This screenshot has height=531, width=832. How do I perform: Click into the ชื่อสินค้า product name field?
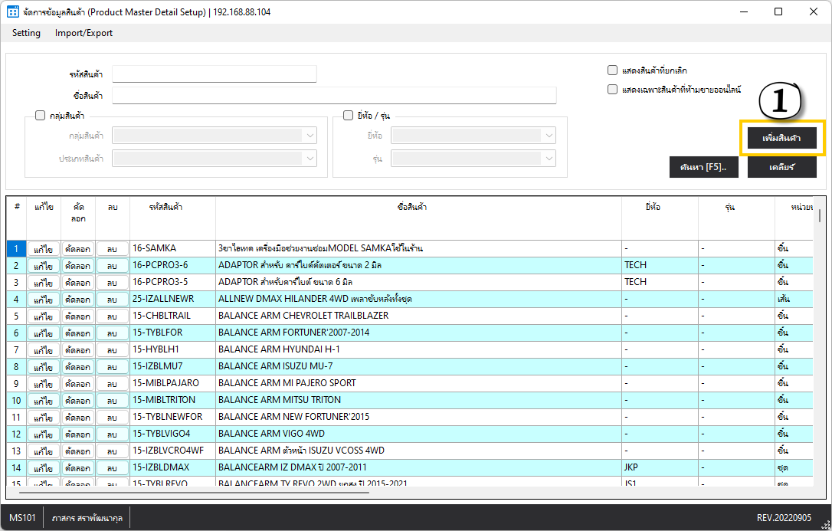tap(334, 95)
